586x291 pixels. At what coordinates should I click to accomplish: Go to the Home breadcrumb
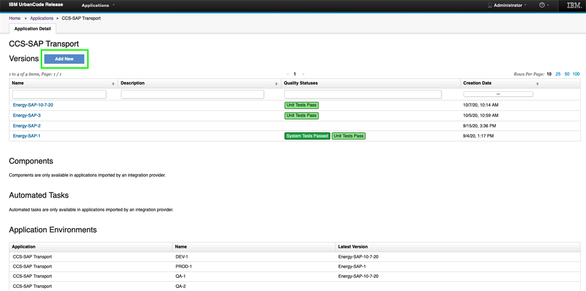(x=15, y=19)
